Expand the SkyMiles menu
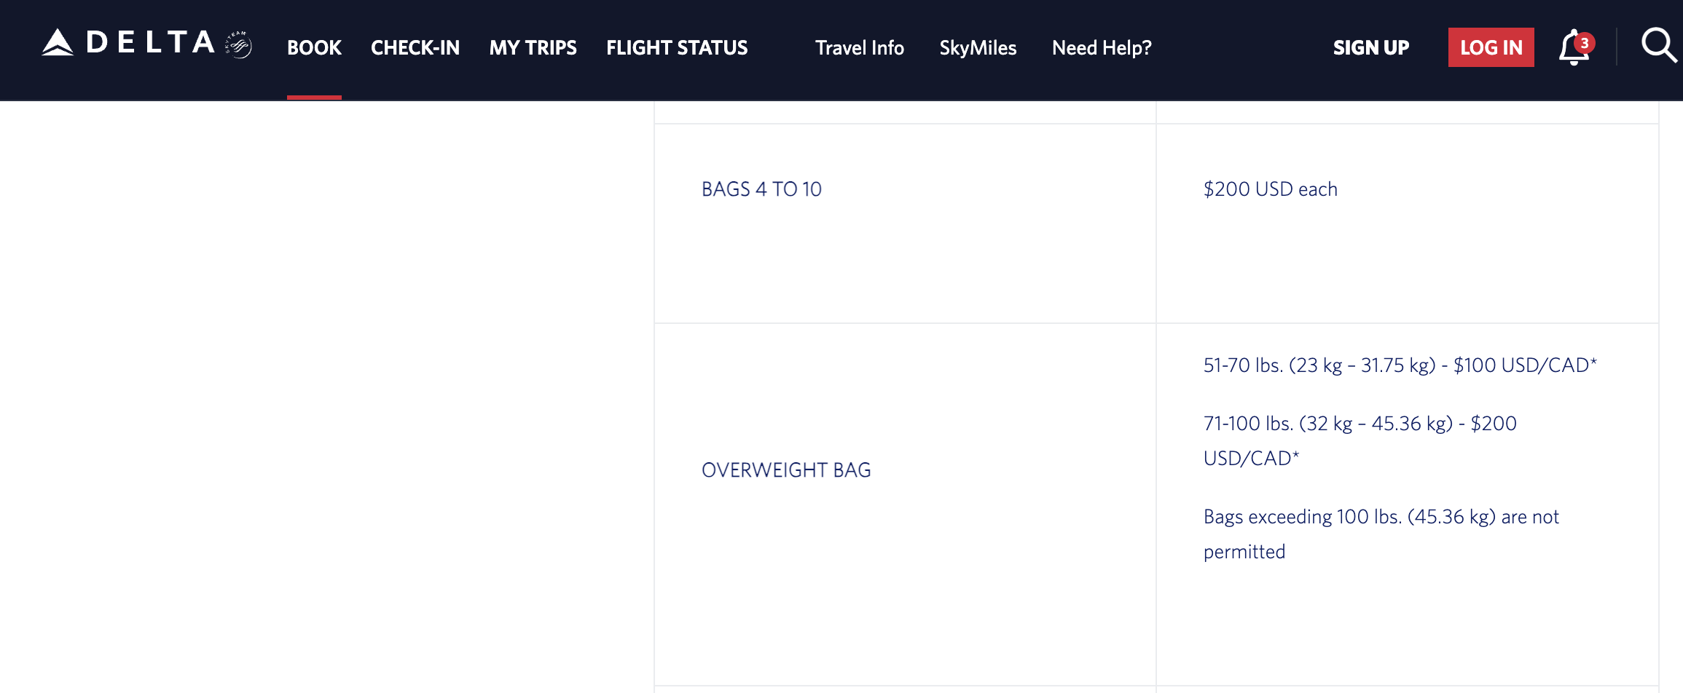This screenshot has width=1683, height=693. 978,48
